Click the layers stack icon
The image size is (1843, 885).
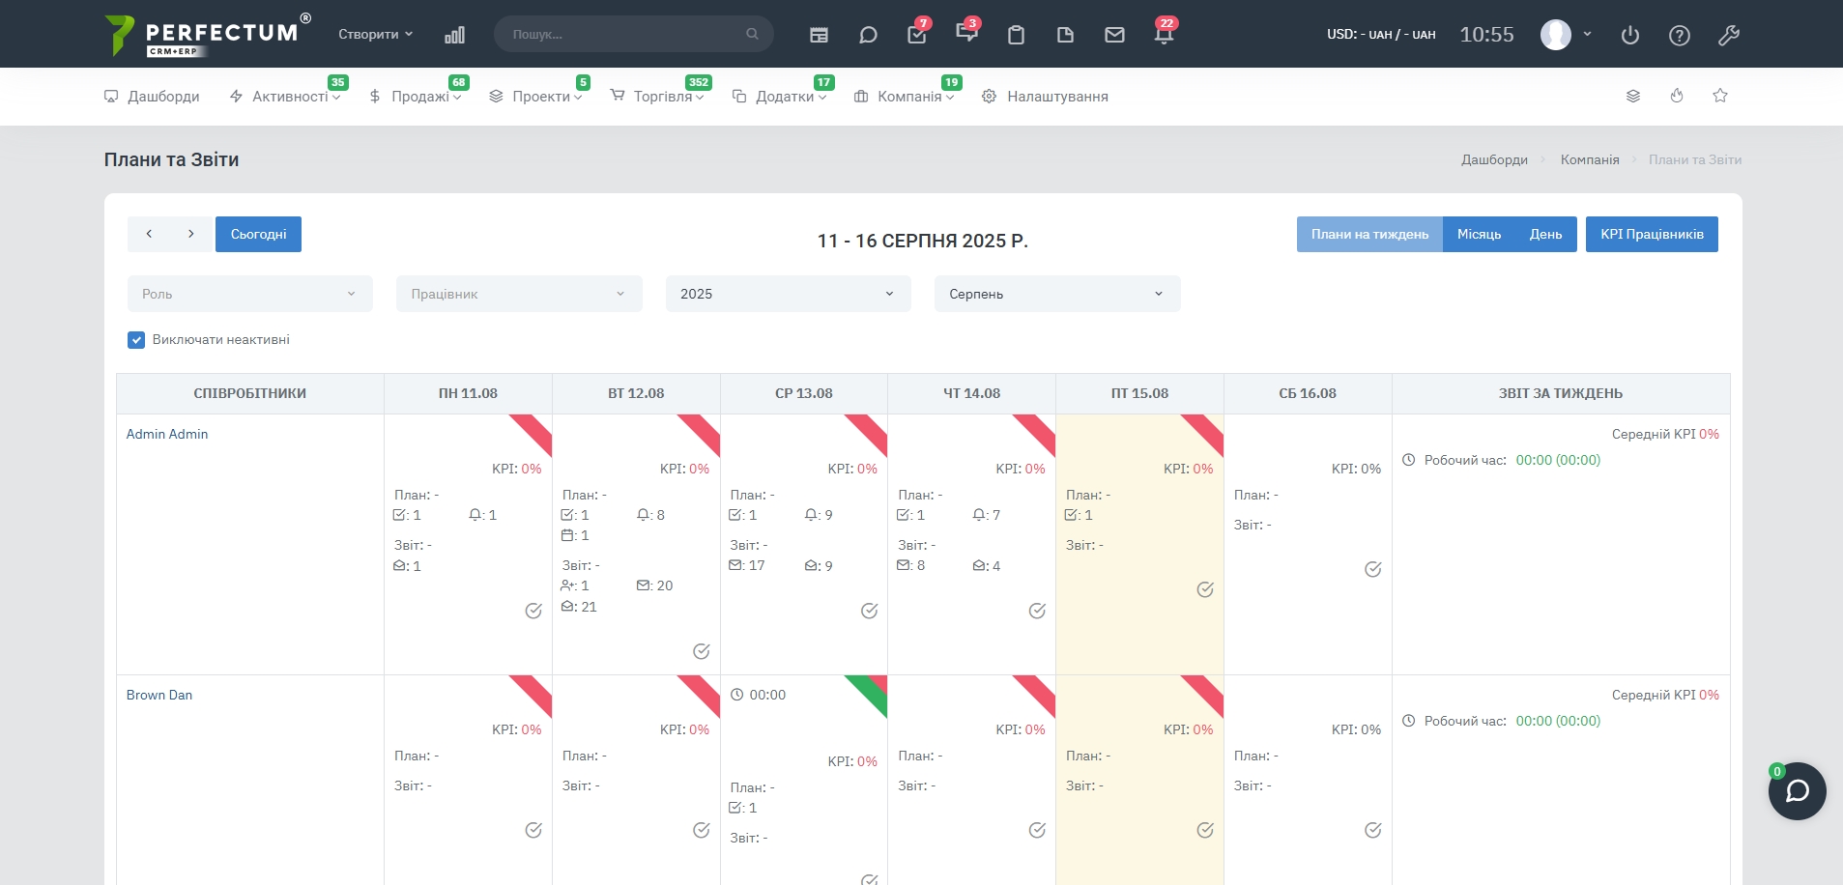tap(1633, 96)
